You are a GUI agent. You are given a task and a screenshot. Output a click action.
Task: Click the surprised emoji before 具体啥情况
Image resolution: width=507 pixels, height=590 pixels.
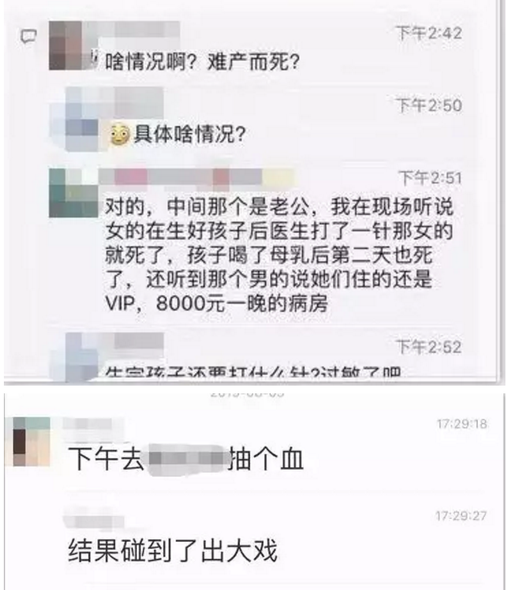click(120, 135)
